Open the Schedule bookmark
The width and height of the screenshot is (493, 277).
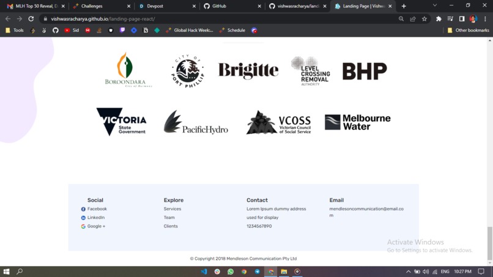click(232, 30)
